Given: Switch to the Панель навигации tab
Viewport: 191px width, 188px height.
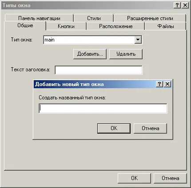Looking at the screenshot, I should [39, 18].
